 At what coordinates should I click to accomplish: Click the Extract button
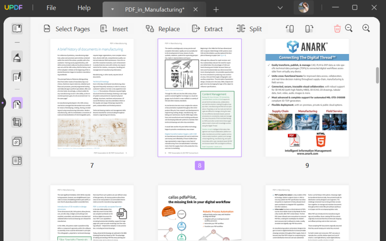[207, 29]
